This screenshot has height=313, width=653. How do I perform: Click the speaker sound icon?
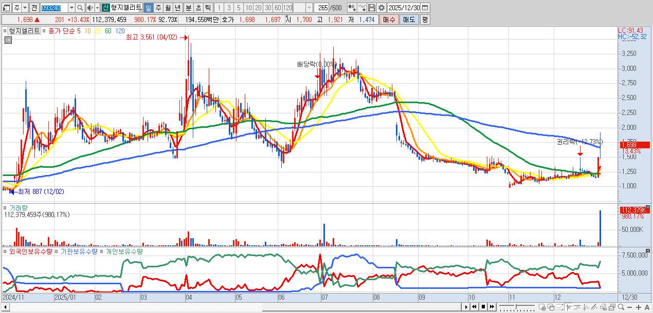pyautogui.click(x=89, y=8)
